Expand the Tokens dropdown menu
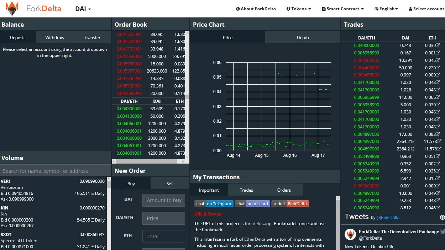Image resolution: width=445 pixels, height=250 pixels. 299,9
